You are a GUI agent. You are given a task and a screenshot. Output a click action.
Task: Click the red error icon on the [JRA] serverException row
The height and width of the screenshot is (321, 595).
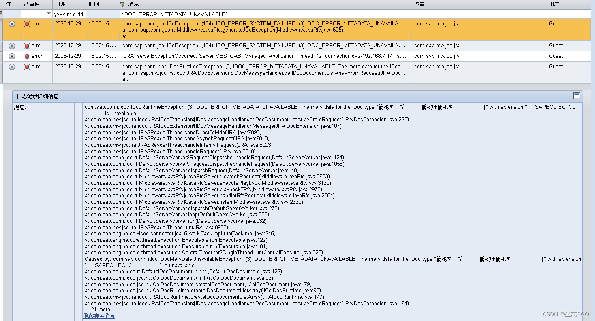[x=27, y=56]
